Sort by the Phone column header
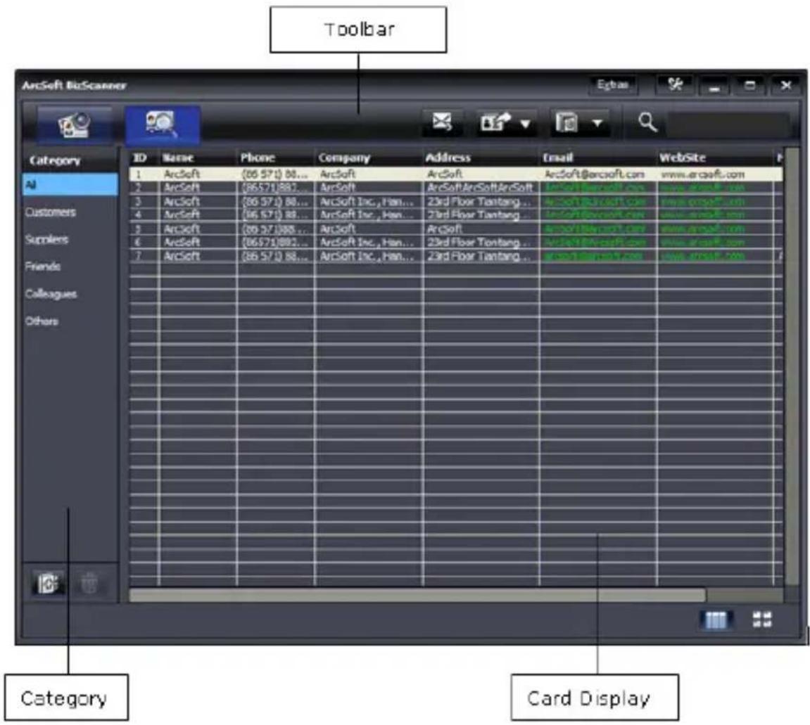Screen dimensions: 810x725 pos(275,158)
